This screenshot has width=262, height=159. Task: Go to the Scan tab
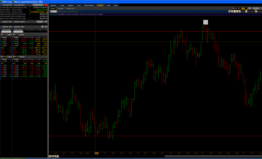[x=79, y=5]
